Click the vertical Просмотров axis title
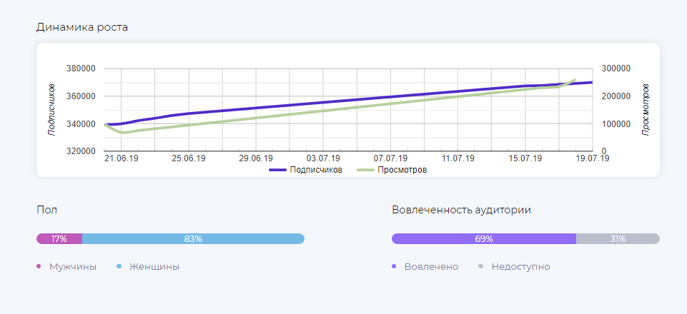The height and width of the screenshot is (314, 687). (646, 110)
